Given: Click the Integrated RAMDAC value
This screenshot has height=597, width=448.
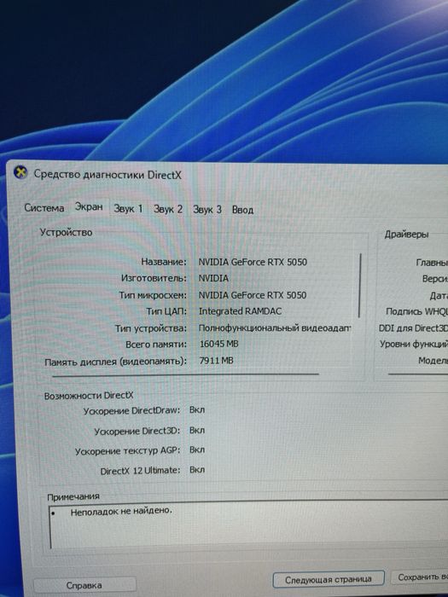Looking at the screenshot, I should (240, 311).
